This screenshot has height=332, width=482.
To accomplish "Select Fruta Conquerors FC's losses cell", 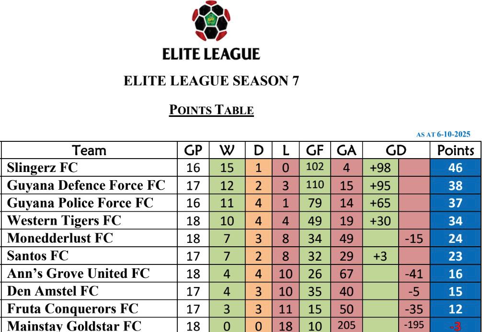I will [284, 308].
